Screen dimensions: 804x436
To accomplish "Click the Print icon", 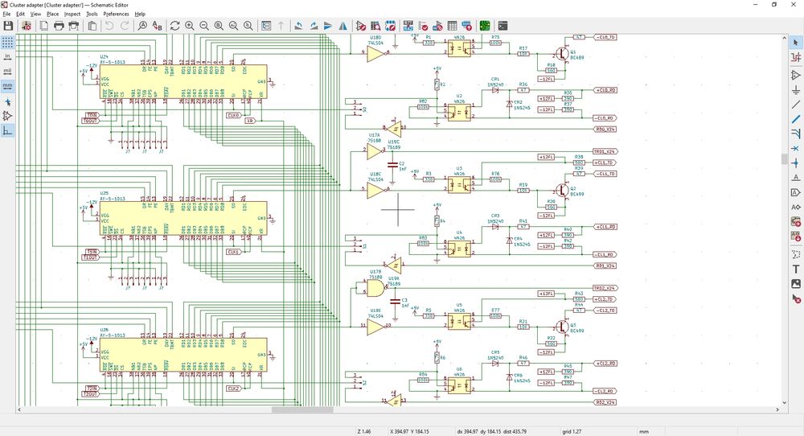I will coord(59,26).
